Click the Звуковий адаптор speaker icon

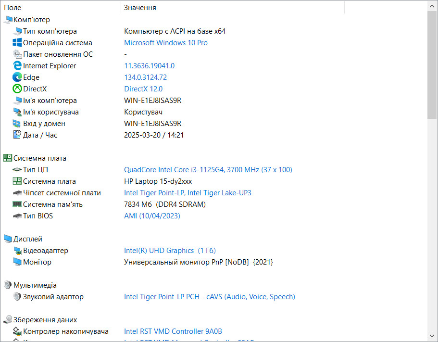[x=17, y=296]
